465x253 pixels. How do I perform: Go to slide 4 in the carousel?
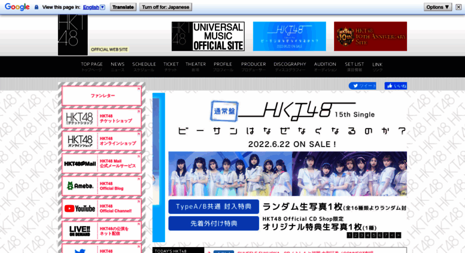tap(367, 235)
